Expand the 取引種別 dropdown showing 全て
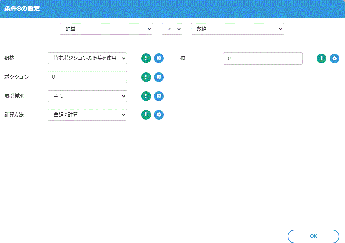345x243 pixels. pos(87,96)
